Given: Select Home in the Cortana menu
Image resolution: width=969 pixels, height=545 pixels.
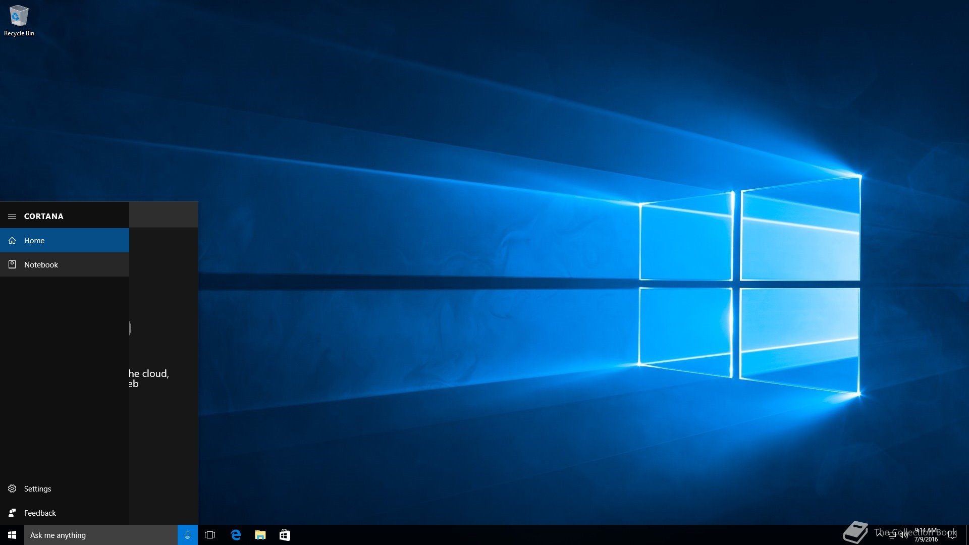Looking at the screenshot, I should 65,240.
